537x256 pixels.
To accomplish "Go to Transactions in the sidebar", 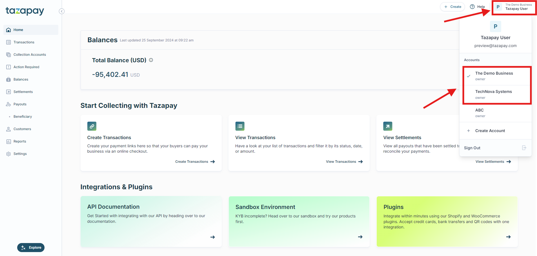I will (31, 42).
